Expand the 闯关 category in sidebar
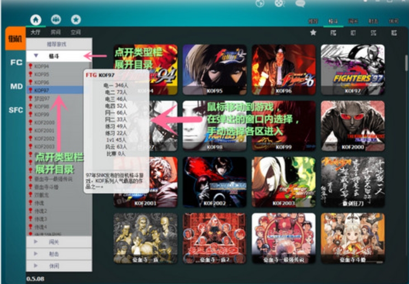 pos(59,242)
